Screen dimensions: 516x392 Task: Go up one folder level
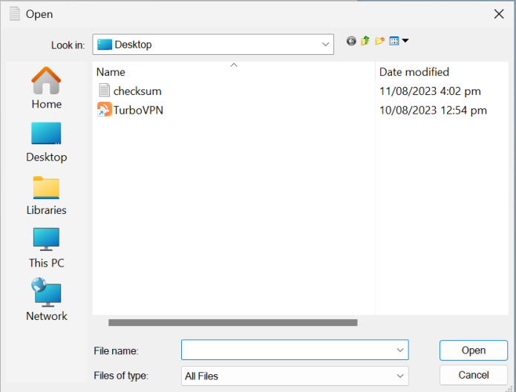[x=365, y=41]
